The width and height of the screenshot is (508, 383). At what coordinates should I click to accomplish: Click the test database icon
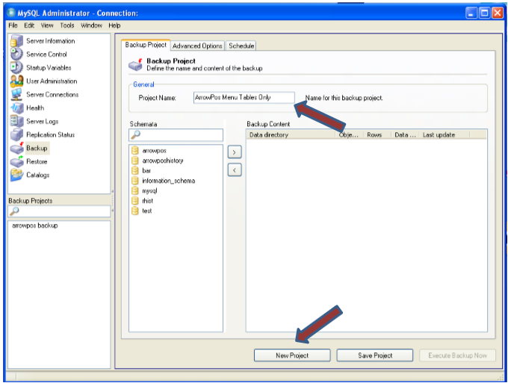(x=134, y=211)
